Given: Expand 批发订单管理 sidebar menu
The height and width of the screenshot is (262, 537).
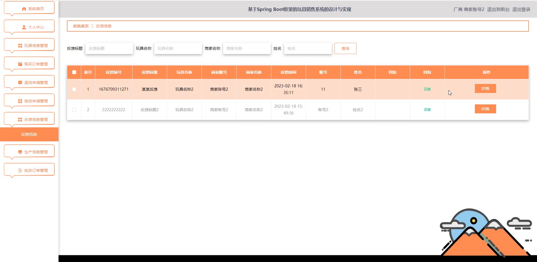Looking at the screenshot, I should tap(29, 170).
